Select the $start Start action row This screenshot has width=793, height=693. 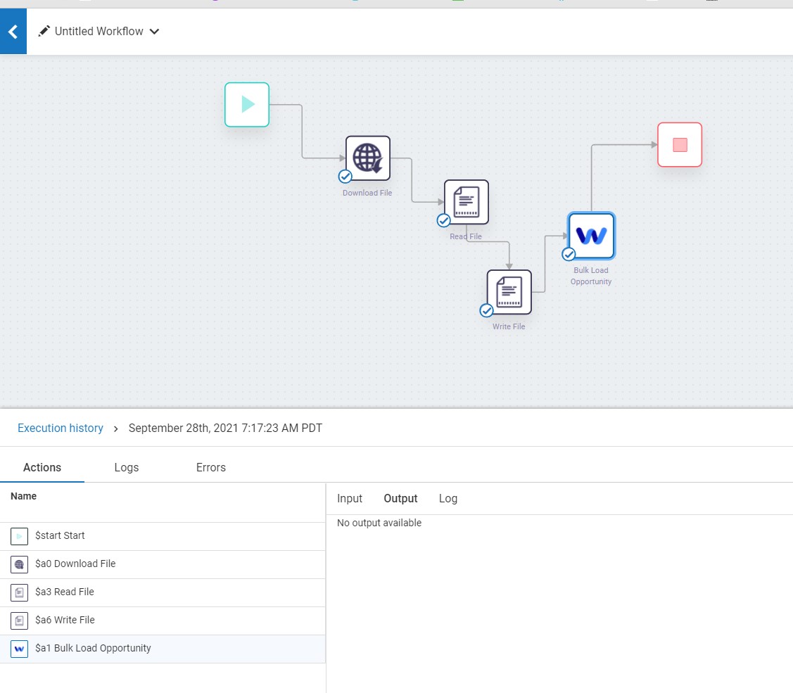163,536
